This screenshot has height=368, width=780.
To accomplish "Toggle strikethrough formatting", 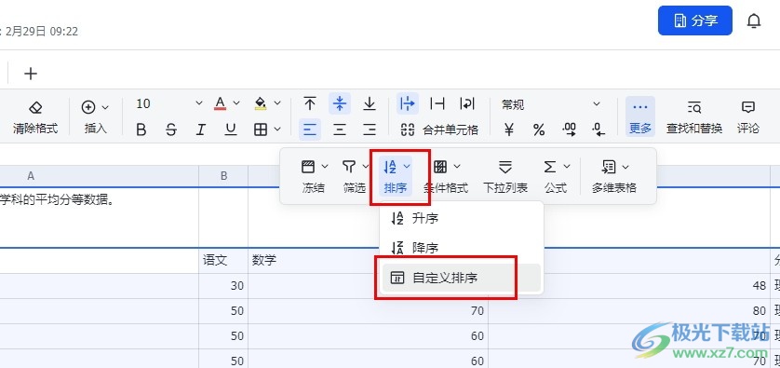I will [x=171, y=130].
